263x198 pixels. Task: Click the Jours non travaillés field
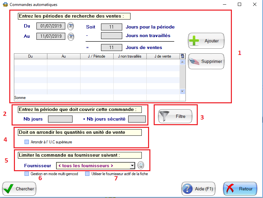click(x=111, y=36)
